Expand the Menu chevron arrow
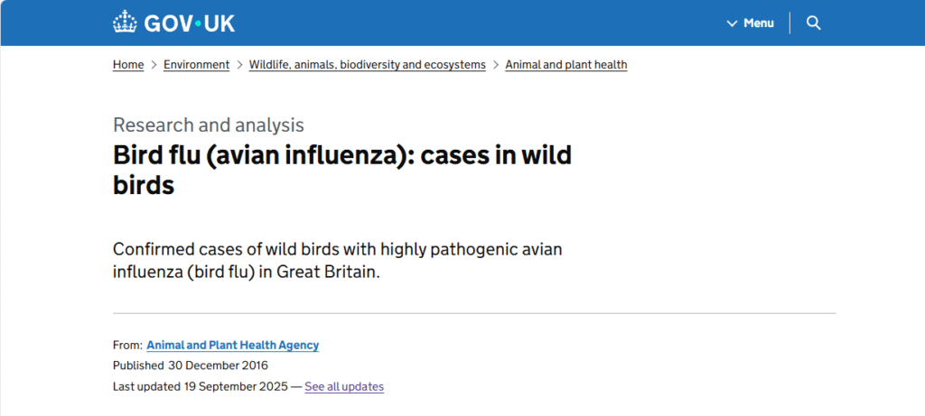This screenshot has height=416, width=925. pos(733,23)
